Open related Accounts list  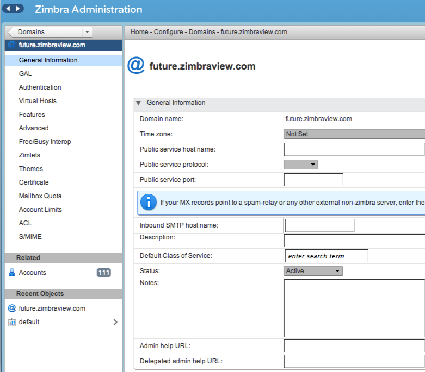point(32,273)
